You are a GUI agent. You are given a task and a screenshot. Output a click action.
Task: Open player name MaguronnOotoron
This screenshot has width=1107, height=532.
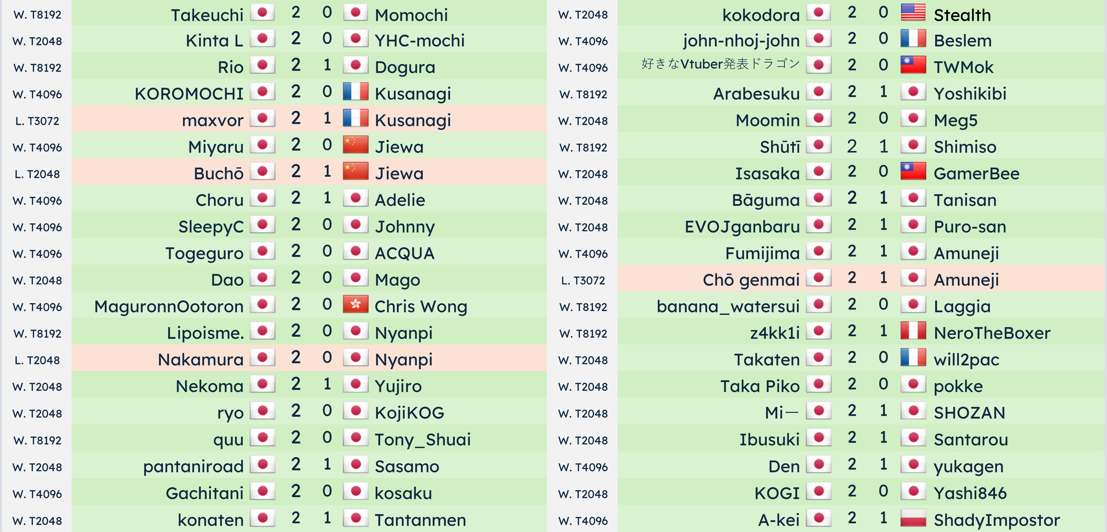tap(169, 307)
